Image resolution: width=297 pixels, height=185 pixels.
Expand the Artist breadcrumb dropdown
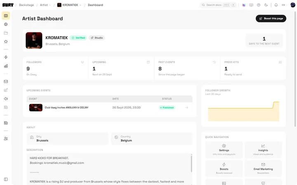[x=45, y=5]
